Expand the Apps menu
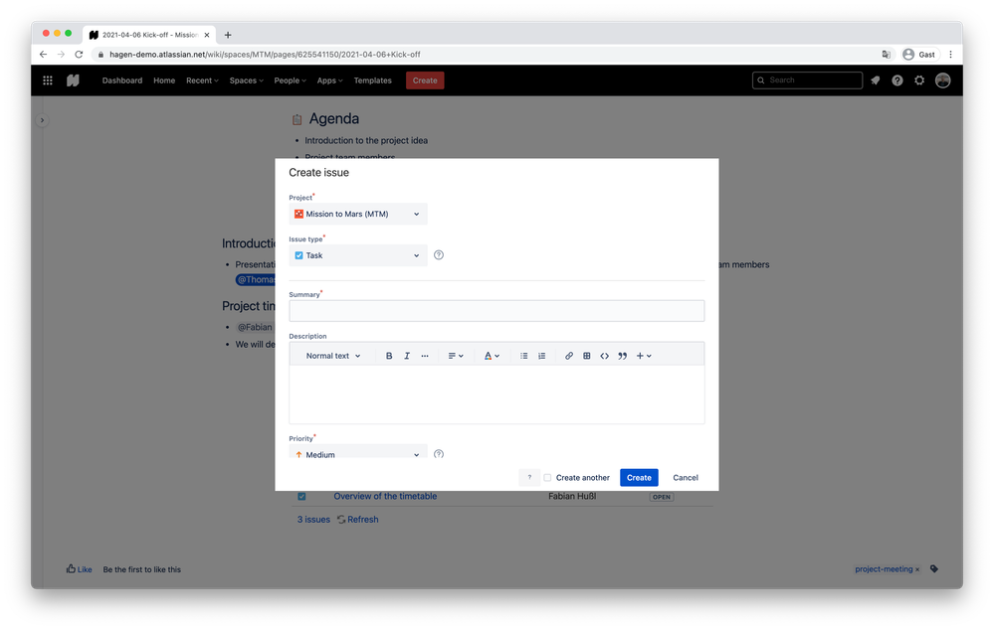This screenshot has width=994, height=630. pyautogui.click(x=330, y=80)
